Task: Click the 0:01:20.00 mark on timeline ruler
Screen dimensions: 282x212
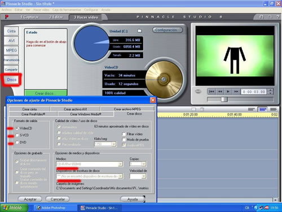Action: click(190, 114)
